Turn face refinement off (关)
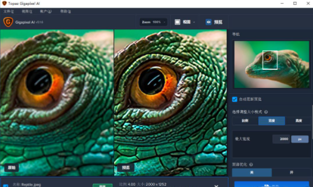Viewport: 313px width, 187px height. point(252,172)
